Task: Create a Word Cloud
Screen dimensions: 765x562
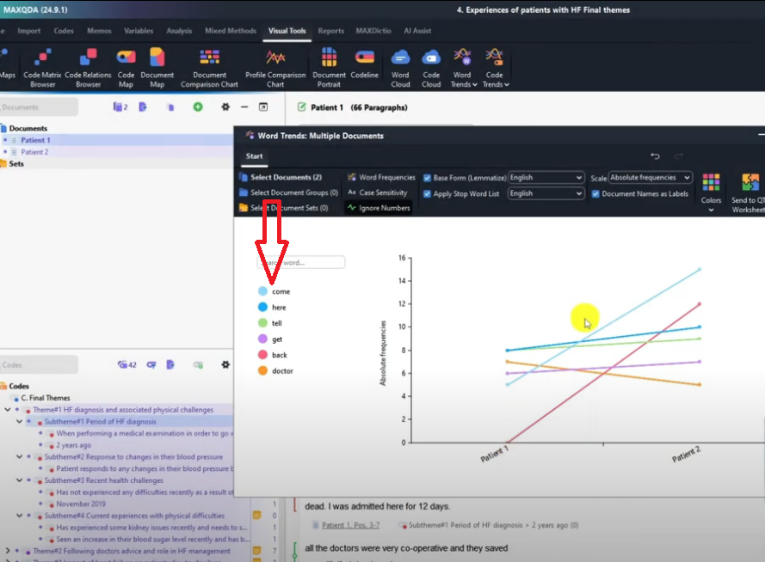Action: click(x=400, y=68)
